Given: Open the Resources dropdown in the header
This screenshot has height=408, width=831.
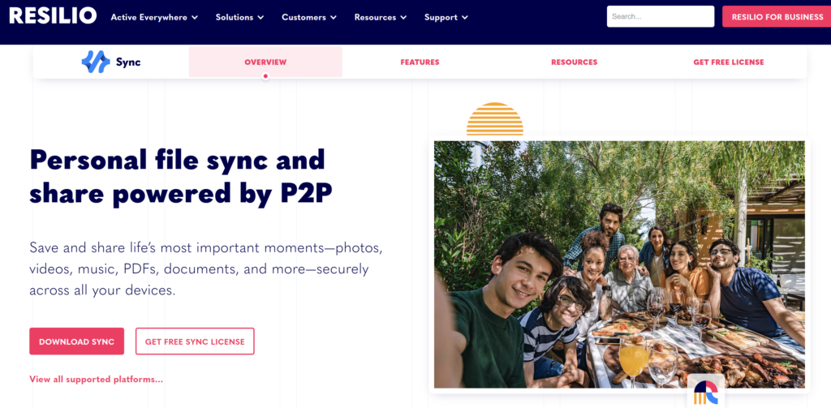Looking at the screenshot, I should pos(381,18).
